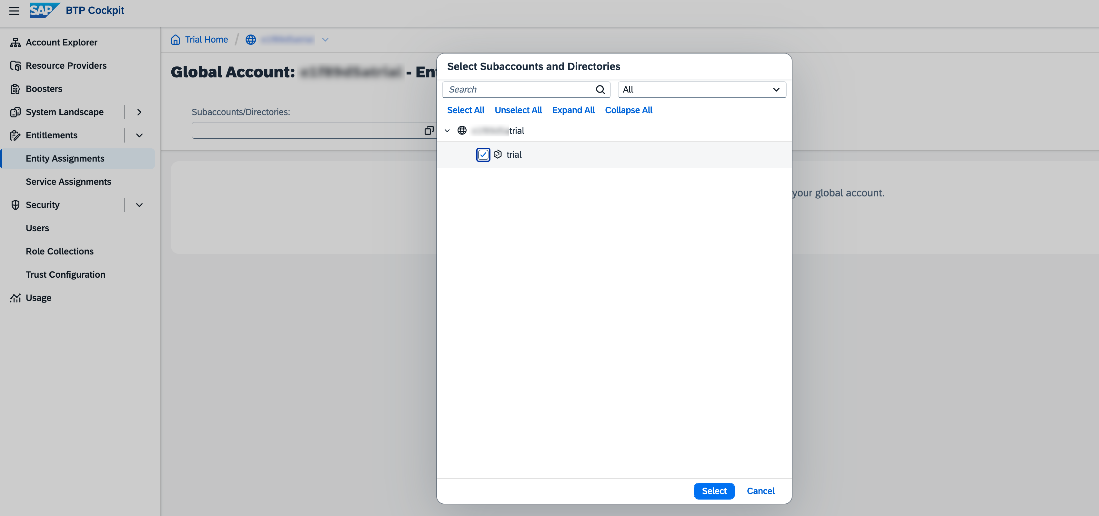The height and width of the screenshot is (516, 1099).
Task: Click the value help icon in Subaccounts field
Action: (429, 131)
